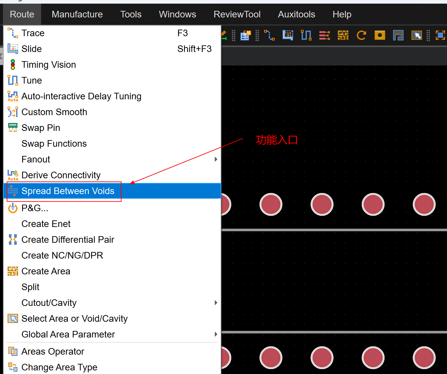447x374 pixels.
Task: Click the fit-to-screen icon in toolbar
Action: pos(440,35)
